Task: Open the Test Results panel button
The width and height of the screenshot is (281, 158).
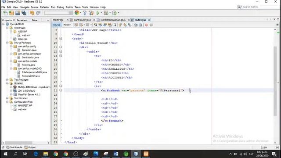Action: pyautogui.click(x=14, y=147)
